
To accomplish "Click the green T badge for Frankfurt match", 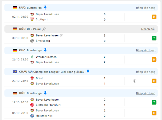I will tap(154, 102).
